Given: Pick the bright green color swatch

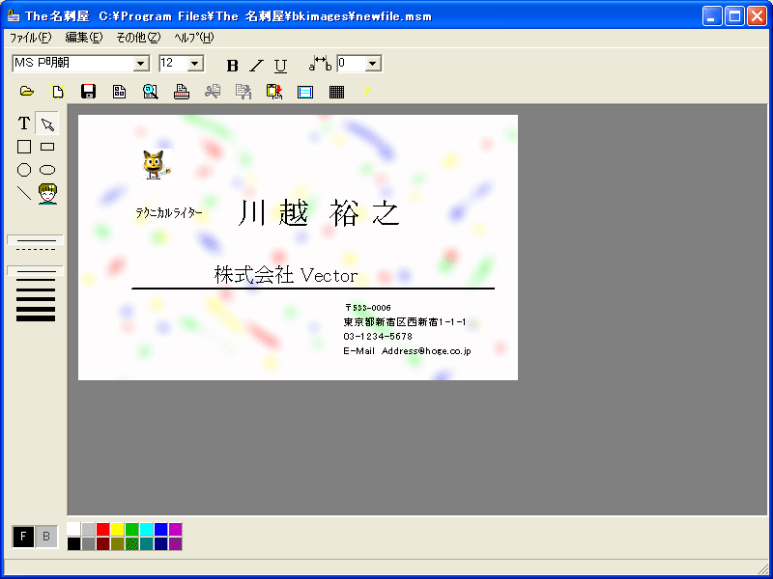Looking at the screenshot, I should pos(131,529).
